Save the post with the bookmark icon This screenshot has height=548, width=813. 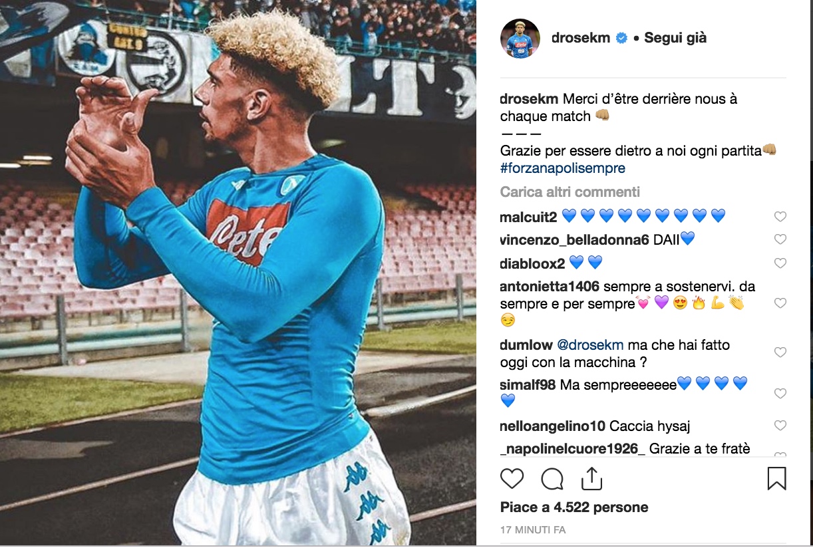tap(776, 478)
